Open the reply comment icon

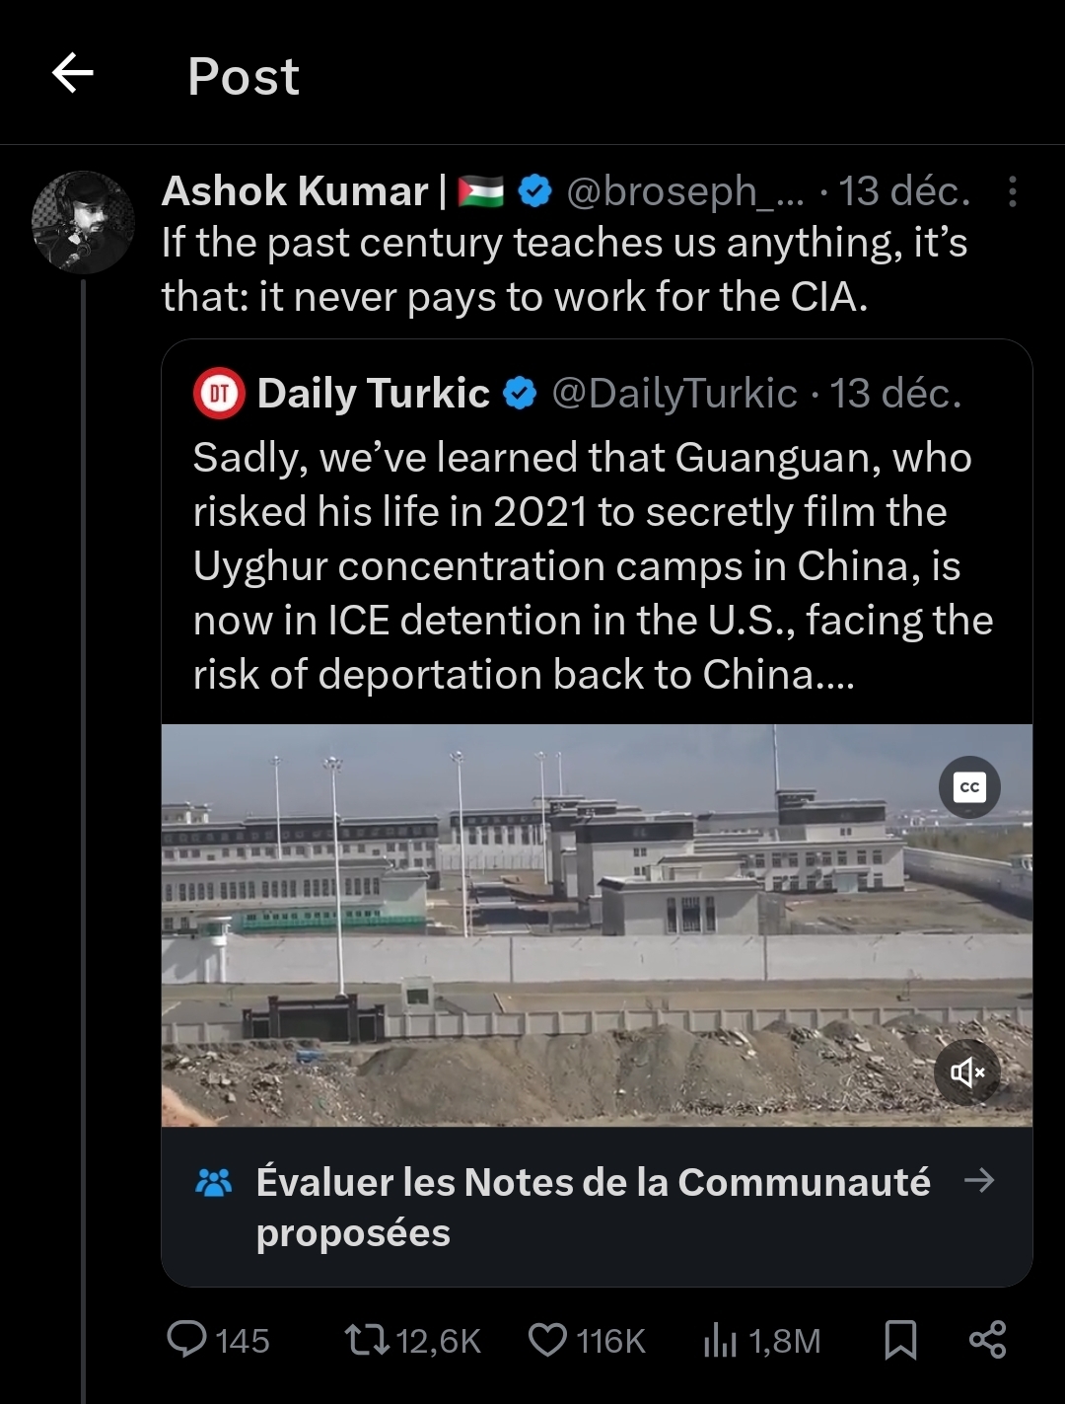186,1340
